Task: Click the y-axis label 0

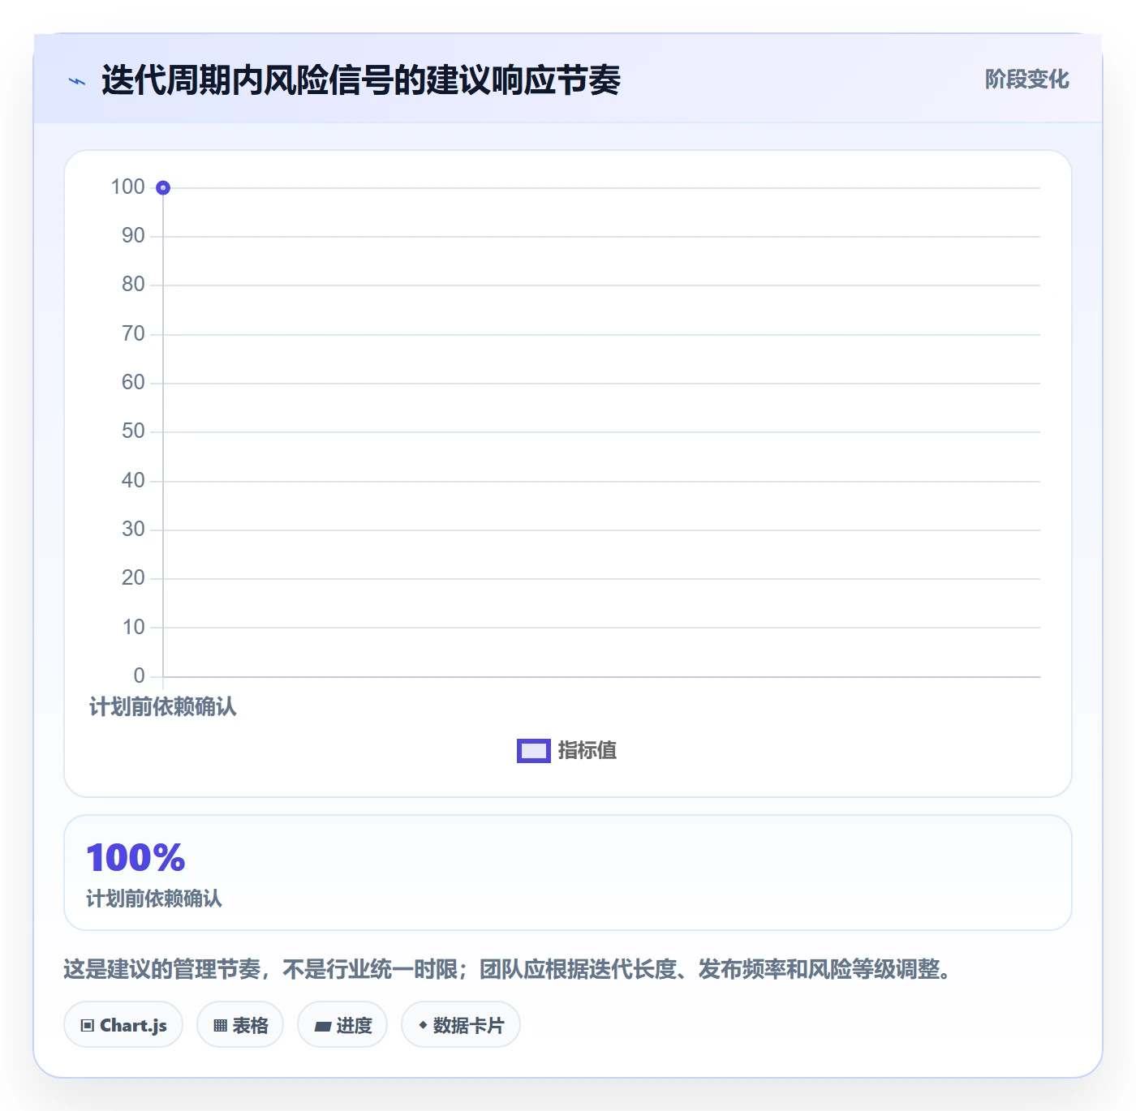Action: pos(140,676)
